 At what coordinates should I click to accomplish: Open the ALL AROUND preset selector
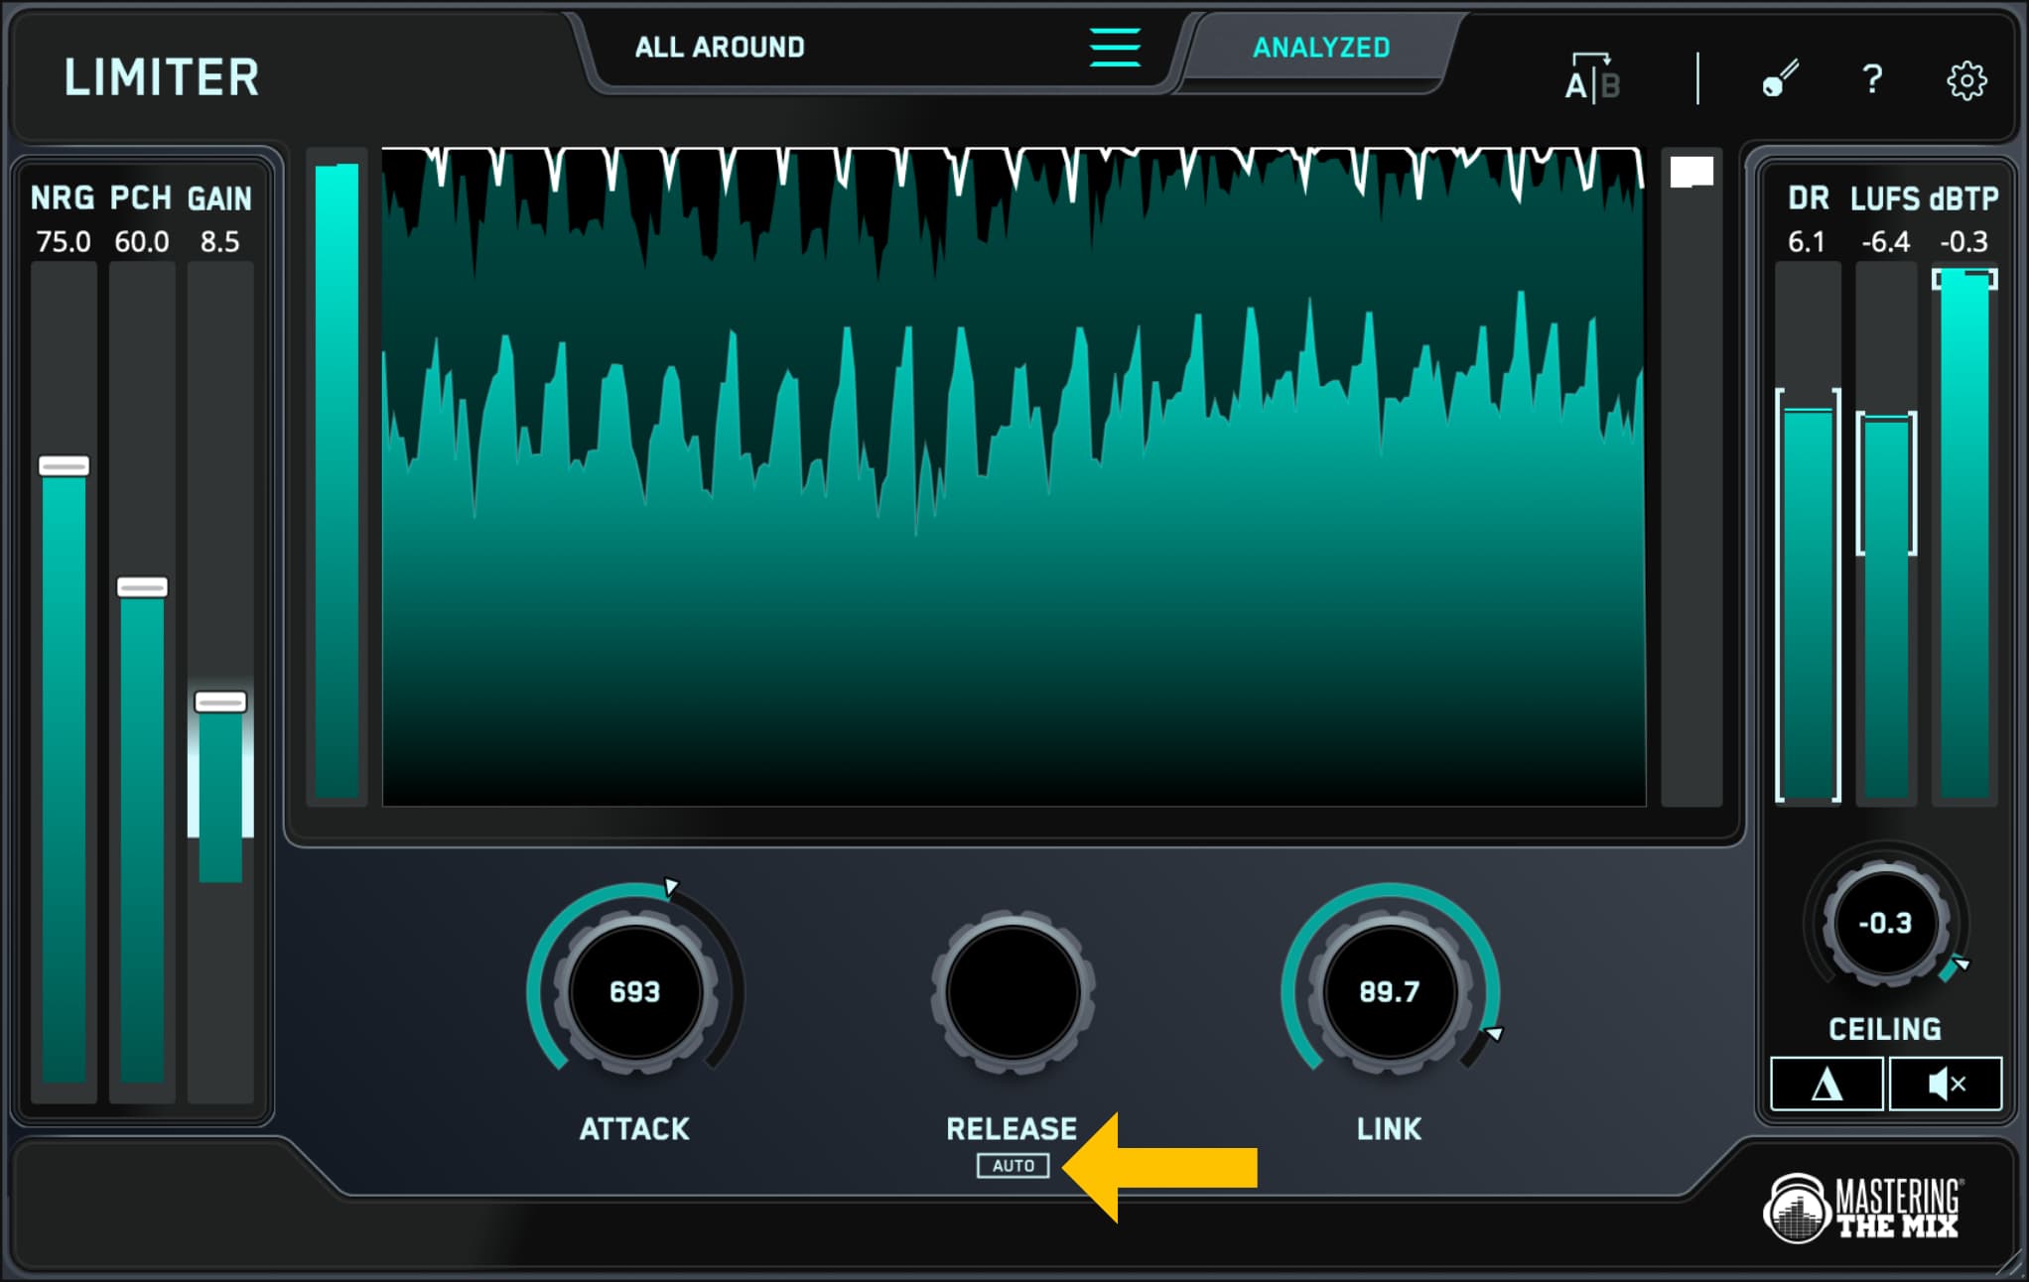(720, 48)
